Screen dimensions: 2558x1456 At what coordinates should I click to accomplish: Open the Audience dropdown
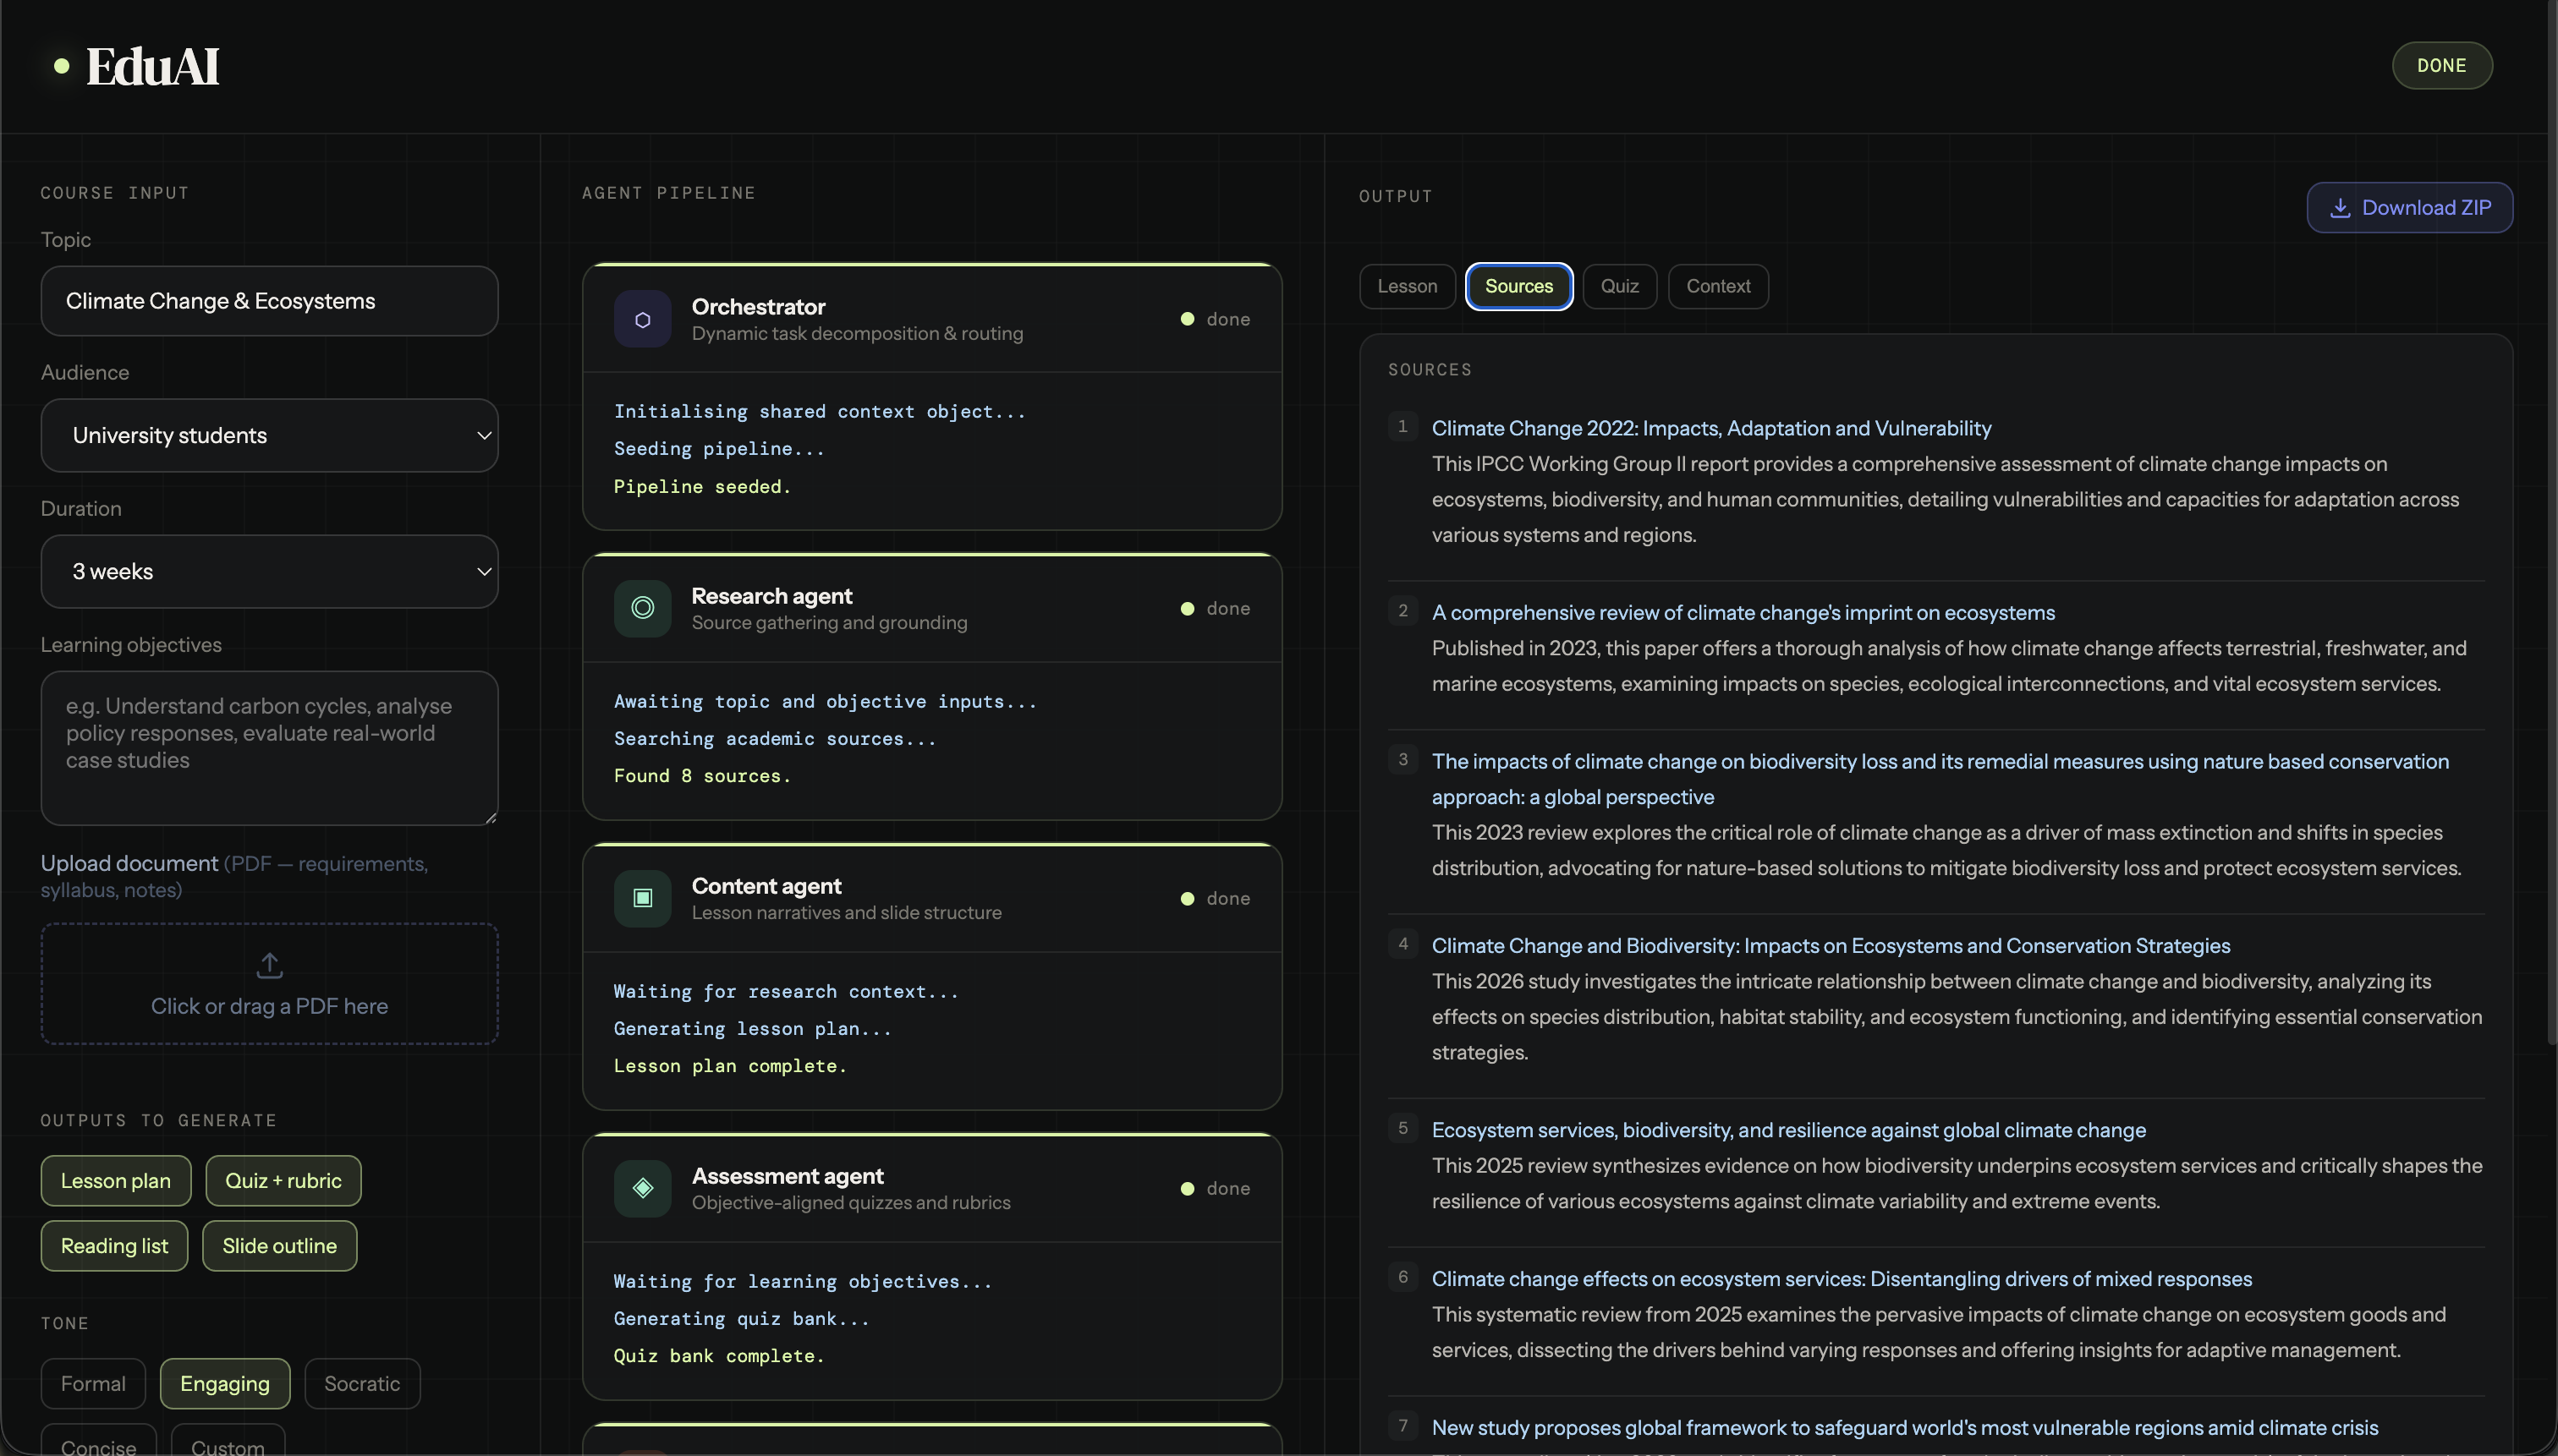pos(269,436)
